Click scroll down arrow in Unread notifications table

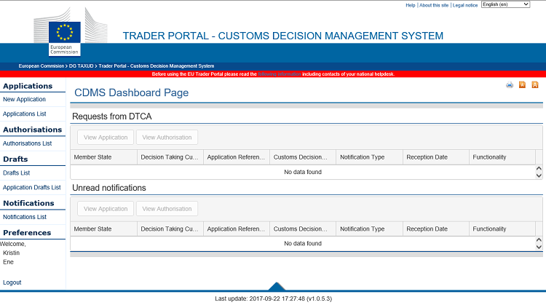[539, 247]
